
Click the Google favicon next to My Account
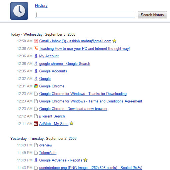pyautogui.click(x=36, y=56)
